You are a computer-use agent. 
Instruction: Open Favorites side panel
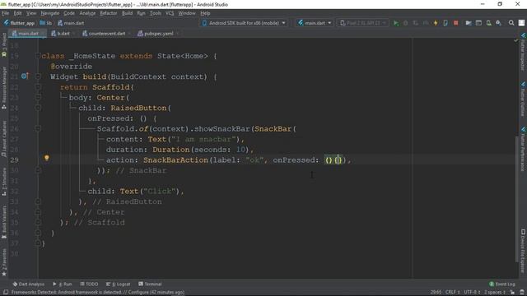coord(4,262)
